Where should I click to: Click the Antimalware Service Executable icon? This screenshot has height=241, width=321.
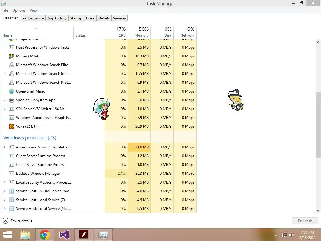pyautogui.click(x=12, y=147)
